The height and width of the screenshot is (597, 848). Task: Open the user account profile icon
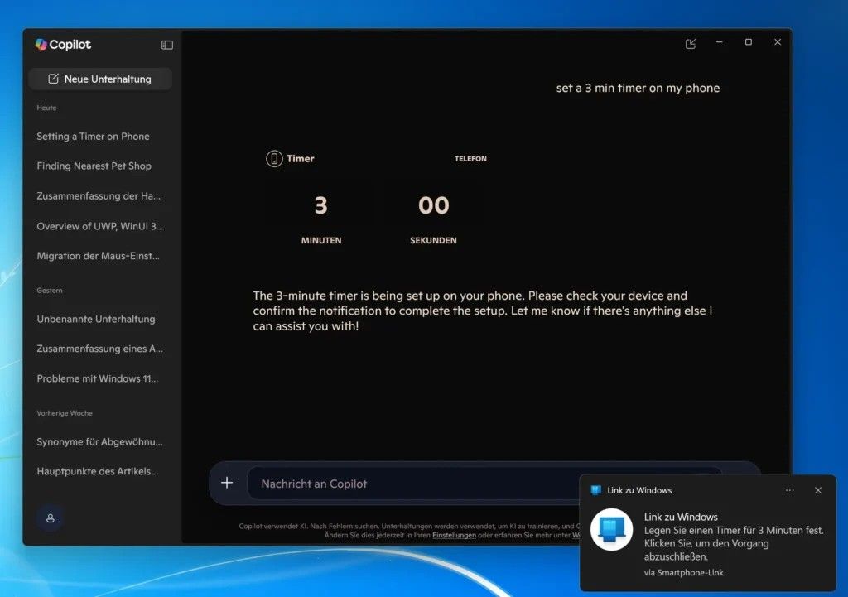(x=50, y=518)
